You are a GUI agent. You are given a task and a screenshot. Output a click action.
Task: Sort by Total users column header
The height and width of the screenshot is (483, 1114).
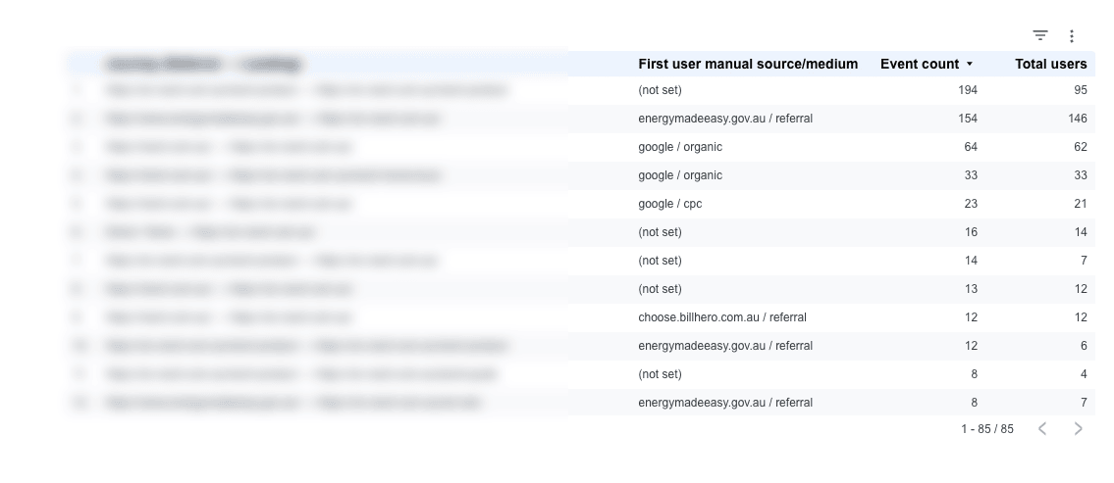coord(1051,64)
